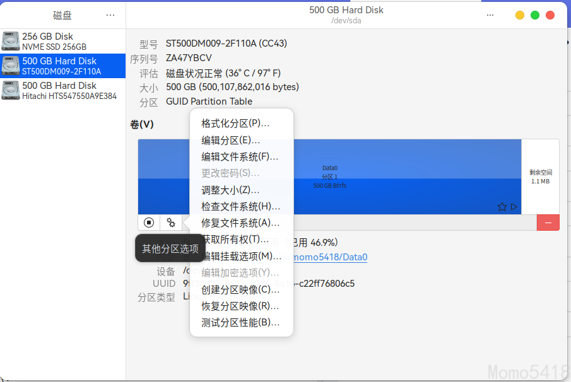Choose 编辑分区(E) from the menu
This screenshot has width=571, height=382.
[230, 140]
